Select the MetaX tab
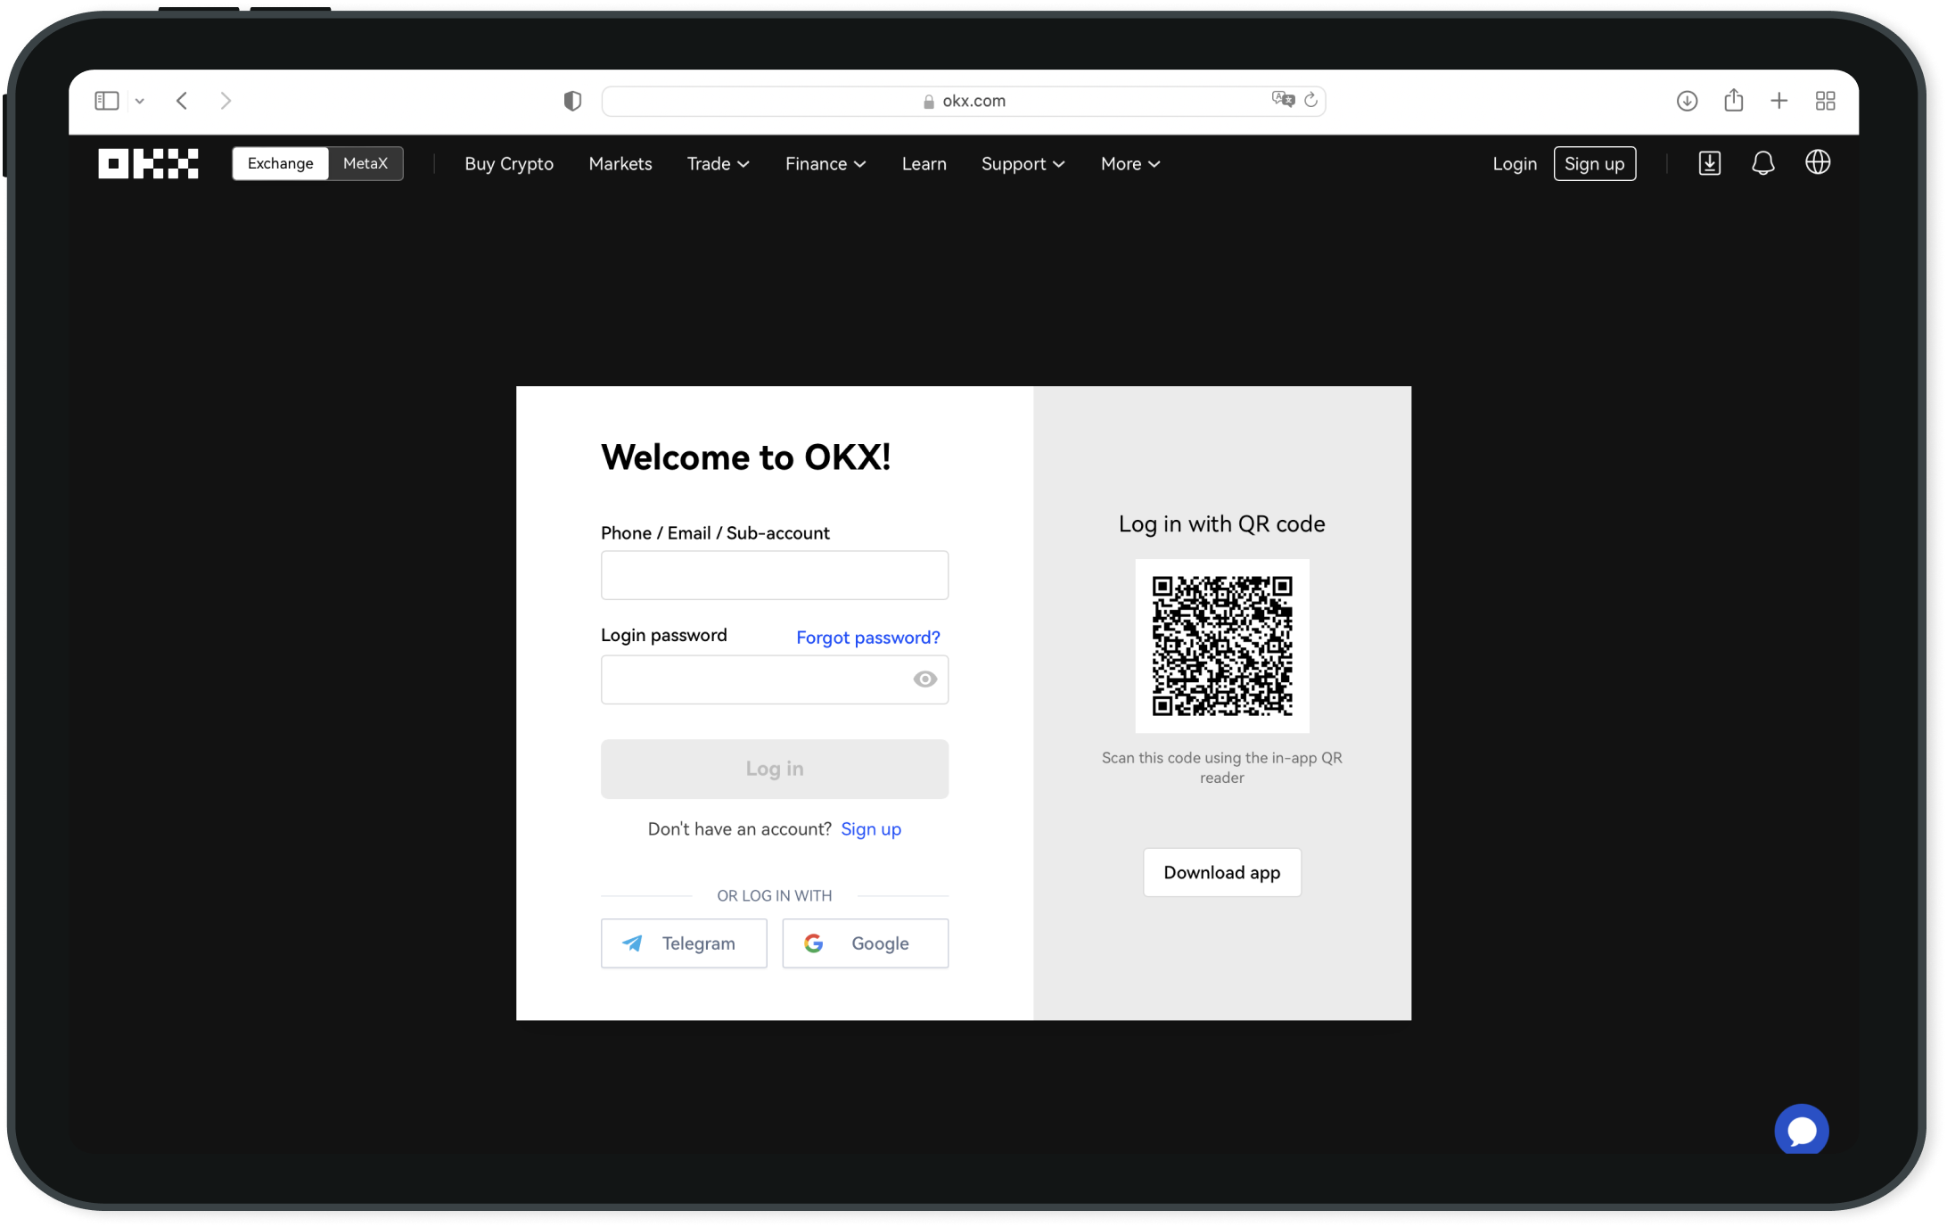Viewport: 1947px width, 1227px height. pyautogui.click(x=365, y=164)
